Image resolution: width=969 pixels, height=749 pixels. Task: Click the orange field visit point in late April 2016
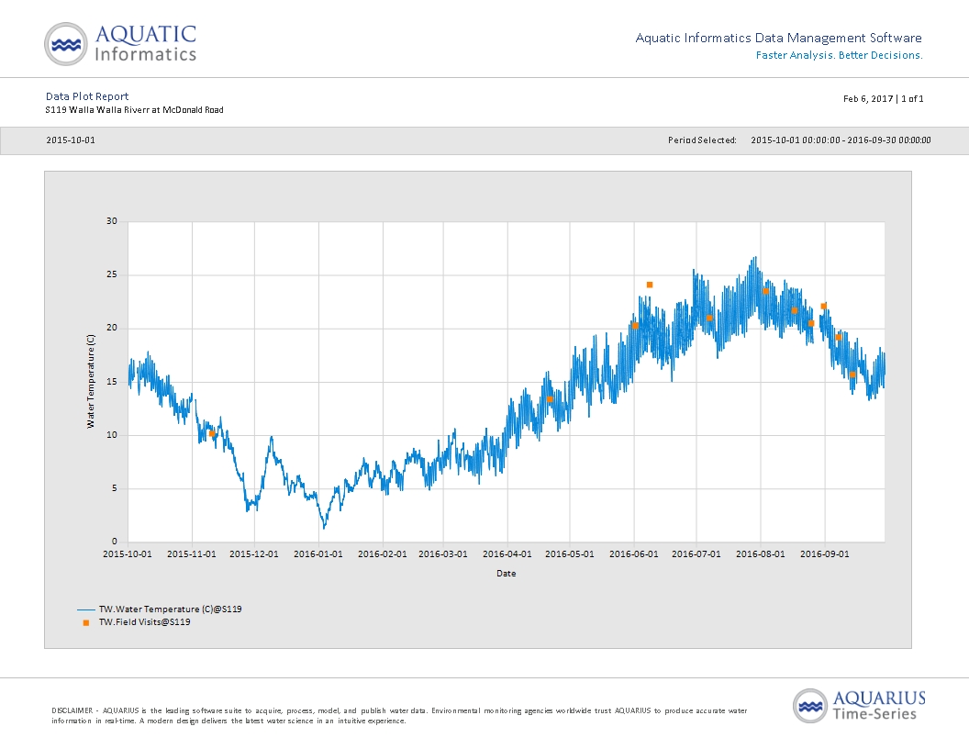point(550,399)
